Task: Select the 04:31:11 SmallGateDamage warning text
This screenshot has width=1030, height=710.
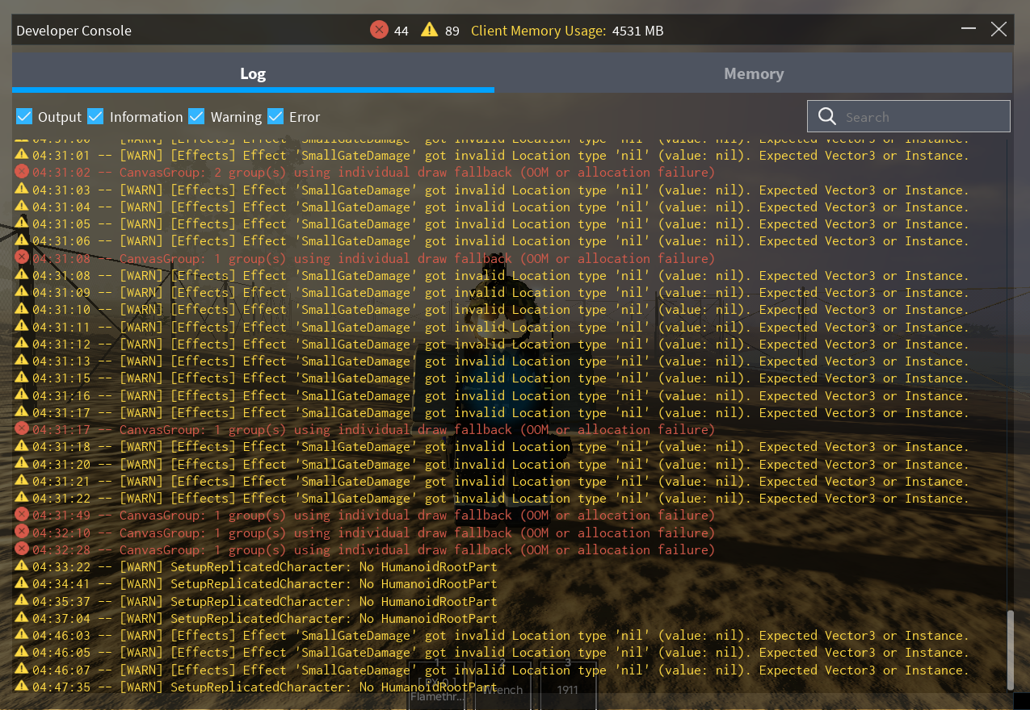Action: 501,327
